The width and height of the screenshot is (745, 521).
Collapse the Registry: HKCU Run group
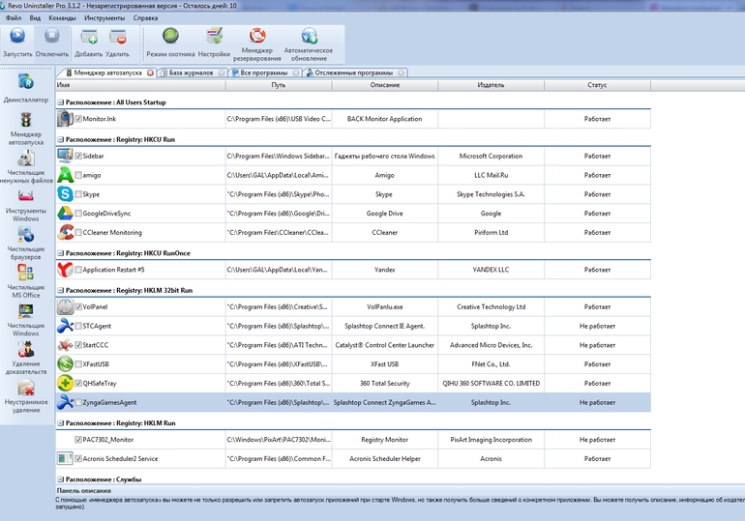click(60, 139)
